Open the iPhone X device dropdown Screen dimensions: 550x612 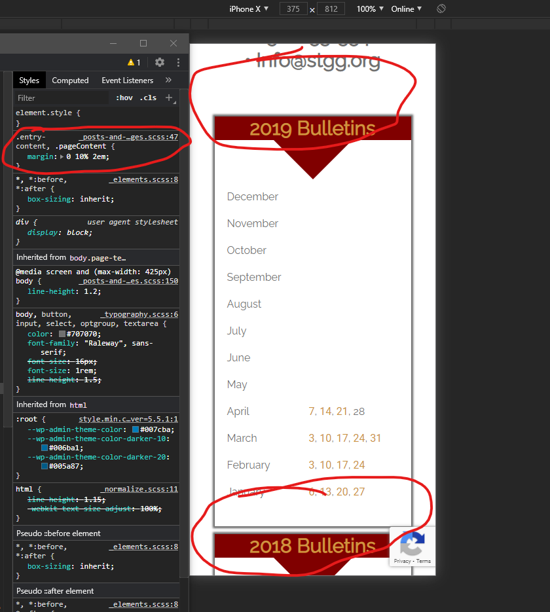click(x=249, y=9)
